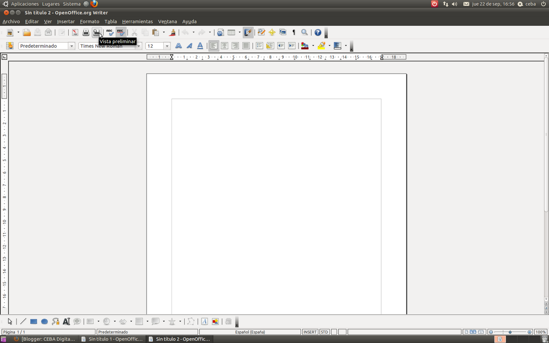
Task: Select the Ellipse drawing tool
Action: tap(45, 321)
